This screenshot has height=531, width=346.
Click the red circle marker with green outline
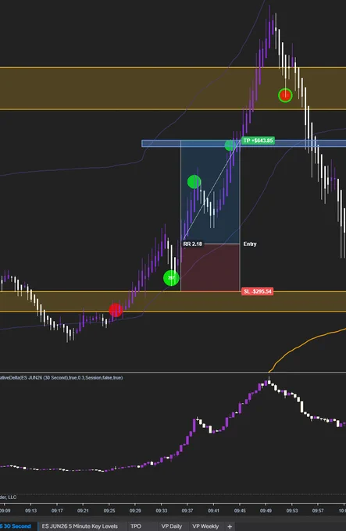point(285,95)
